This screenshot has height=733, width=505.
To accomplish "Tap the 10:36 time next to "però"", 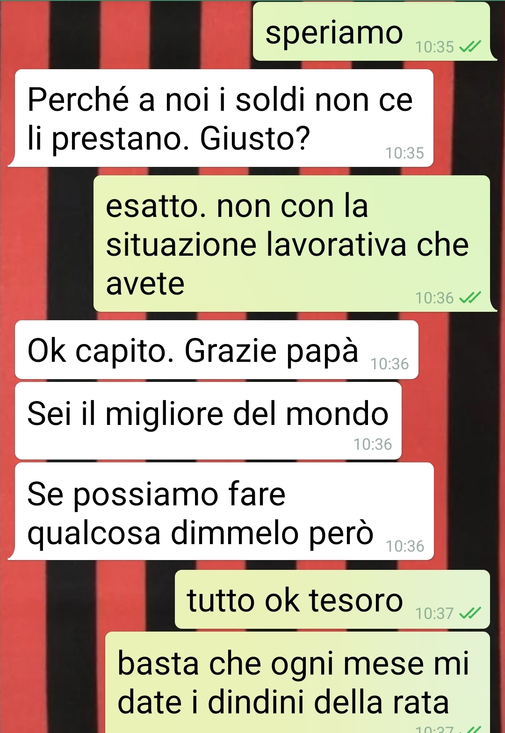I will (405, 546).
